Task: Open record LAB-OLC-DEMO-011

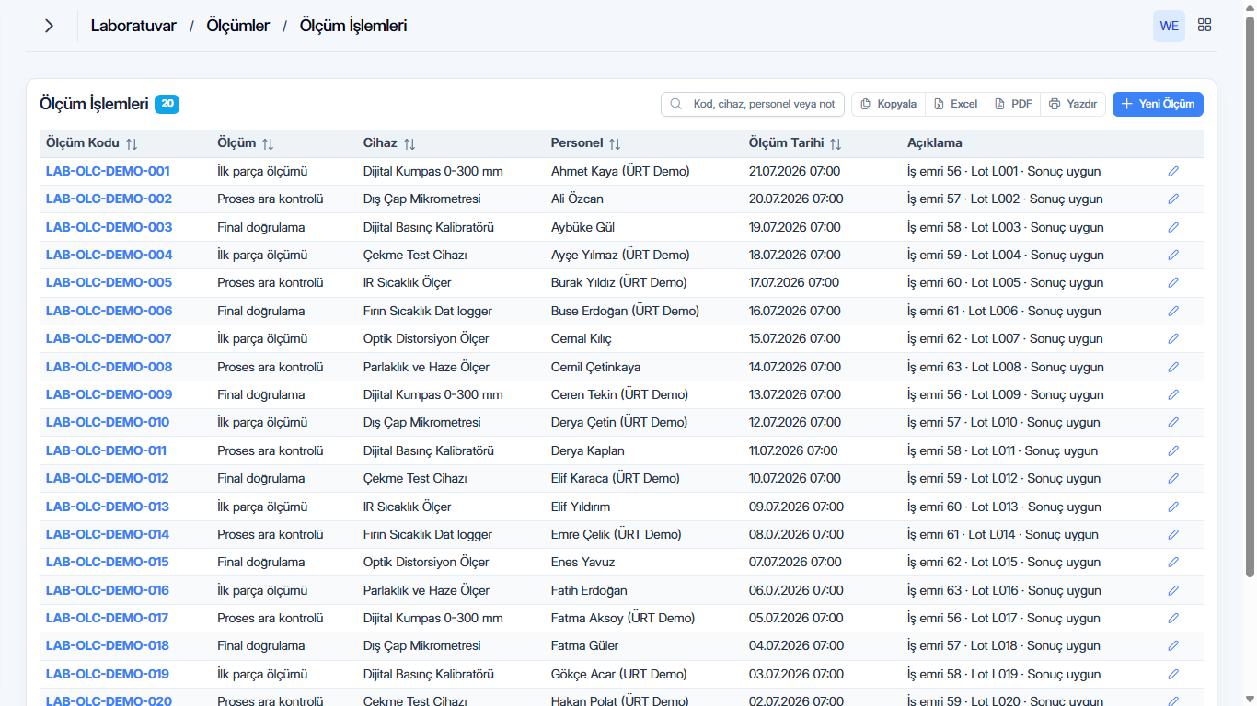Action: tap(106, 450)
